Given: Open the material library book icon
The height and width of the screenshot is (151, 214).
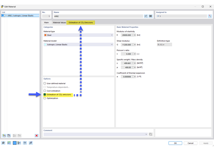Looking at the screenshot, I should (x=151, y=16).
